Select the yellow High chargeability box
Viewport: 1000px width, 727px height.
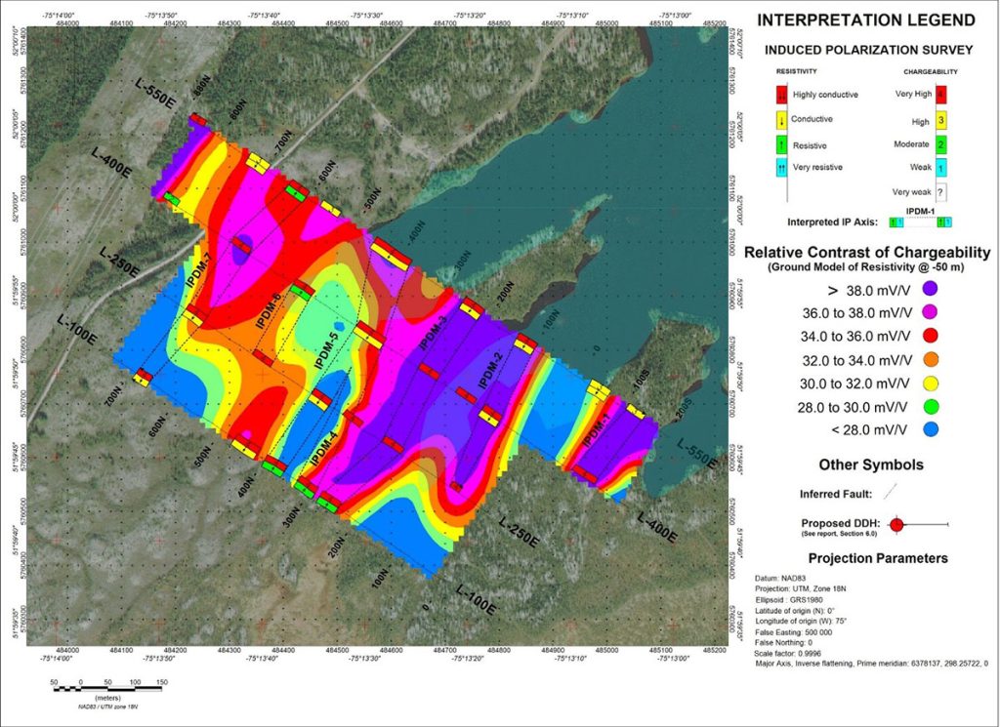tap(938, 119)
